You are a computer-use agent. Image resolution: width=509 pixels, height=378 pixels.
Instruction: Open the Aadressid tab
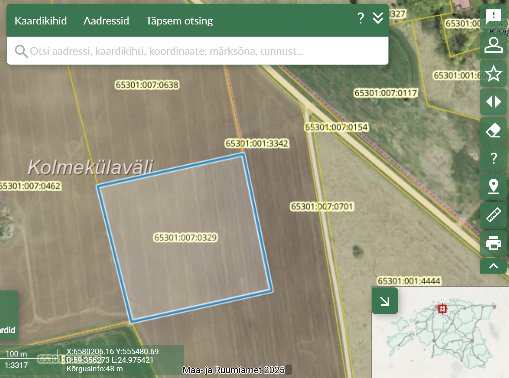coord(106,21)
